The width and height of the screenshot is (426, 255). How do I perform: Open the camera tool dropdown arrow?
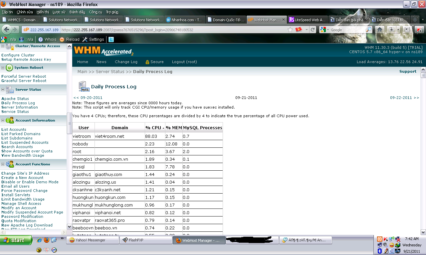398,30
